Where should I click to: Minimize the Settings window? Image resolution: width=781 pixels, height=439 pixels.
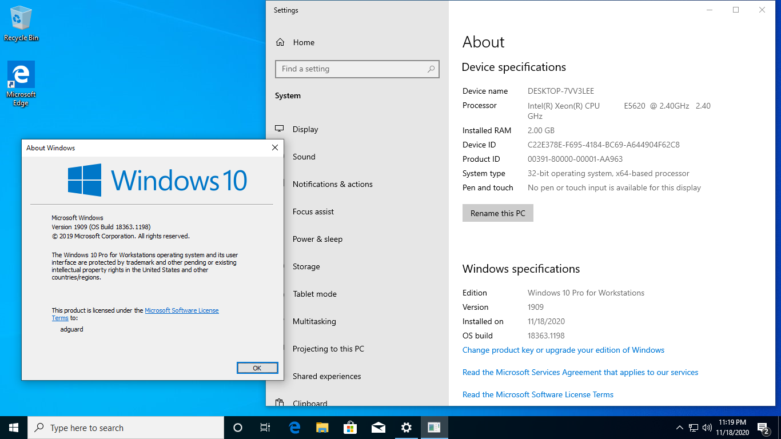[710, 10]
